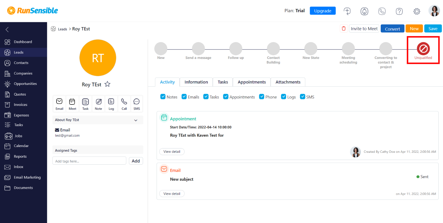Click the Email quick action icon

coord(59,104)
